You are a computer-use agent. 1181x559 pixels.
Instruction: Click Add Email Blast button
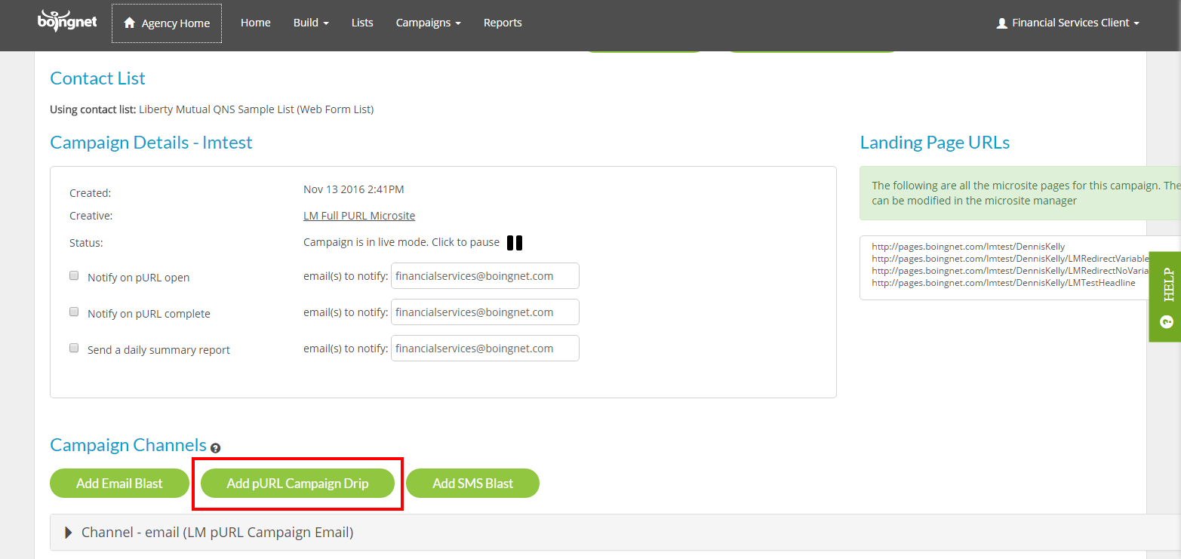119,484
